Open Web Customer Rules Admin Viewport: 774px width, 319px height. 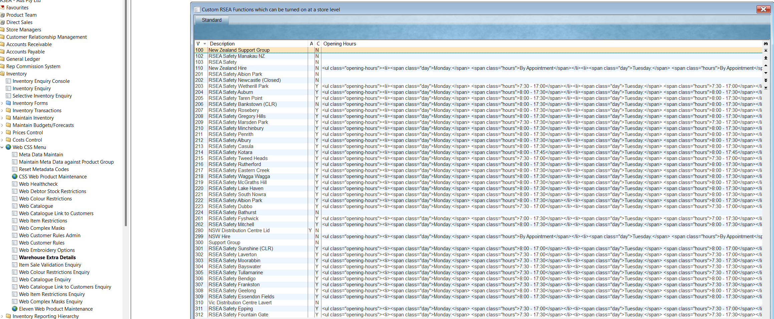pyautogui.click(x=50, y=235)
